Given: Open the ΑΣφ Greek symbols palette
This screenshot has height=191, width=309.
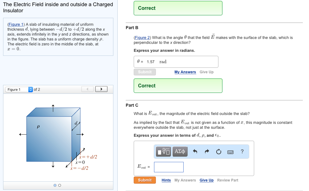Looking at the screenshot, I should (180, 151).
